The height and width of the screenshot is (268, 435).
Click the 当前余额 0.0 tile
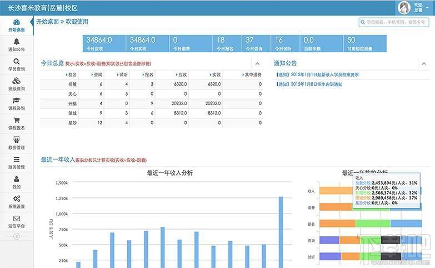[321, 43]
